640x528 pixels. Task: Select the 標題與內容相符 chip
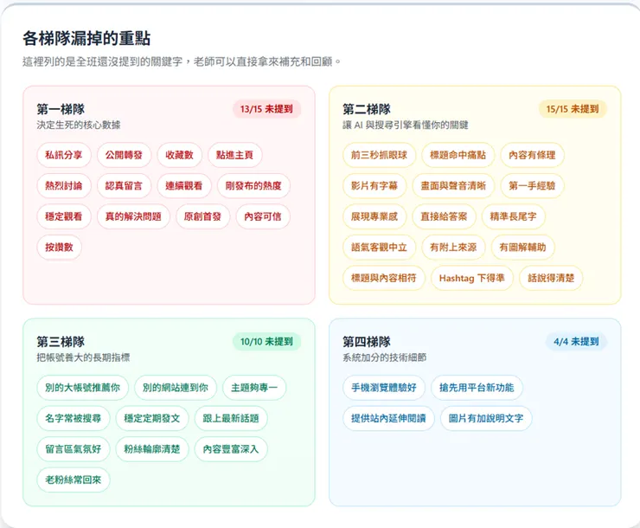(384, 278)
